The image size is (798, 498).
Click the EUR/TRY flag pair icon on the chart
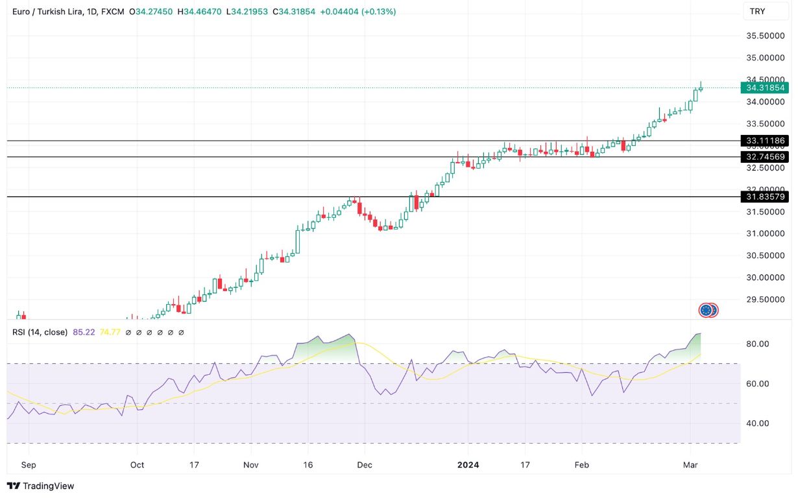click(708, 310)
